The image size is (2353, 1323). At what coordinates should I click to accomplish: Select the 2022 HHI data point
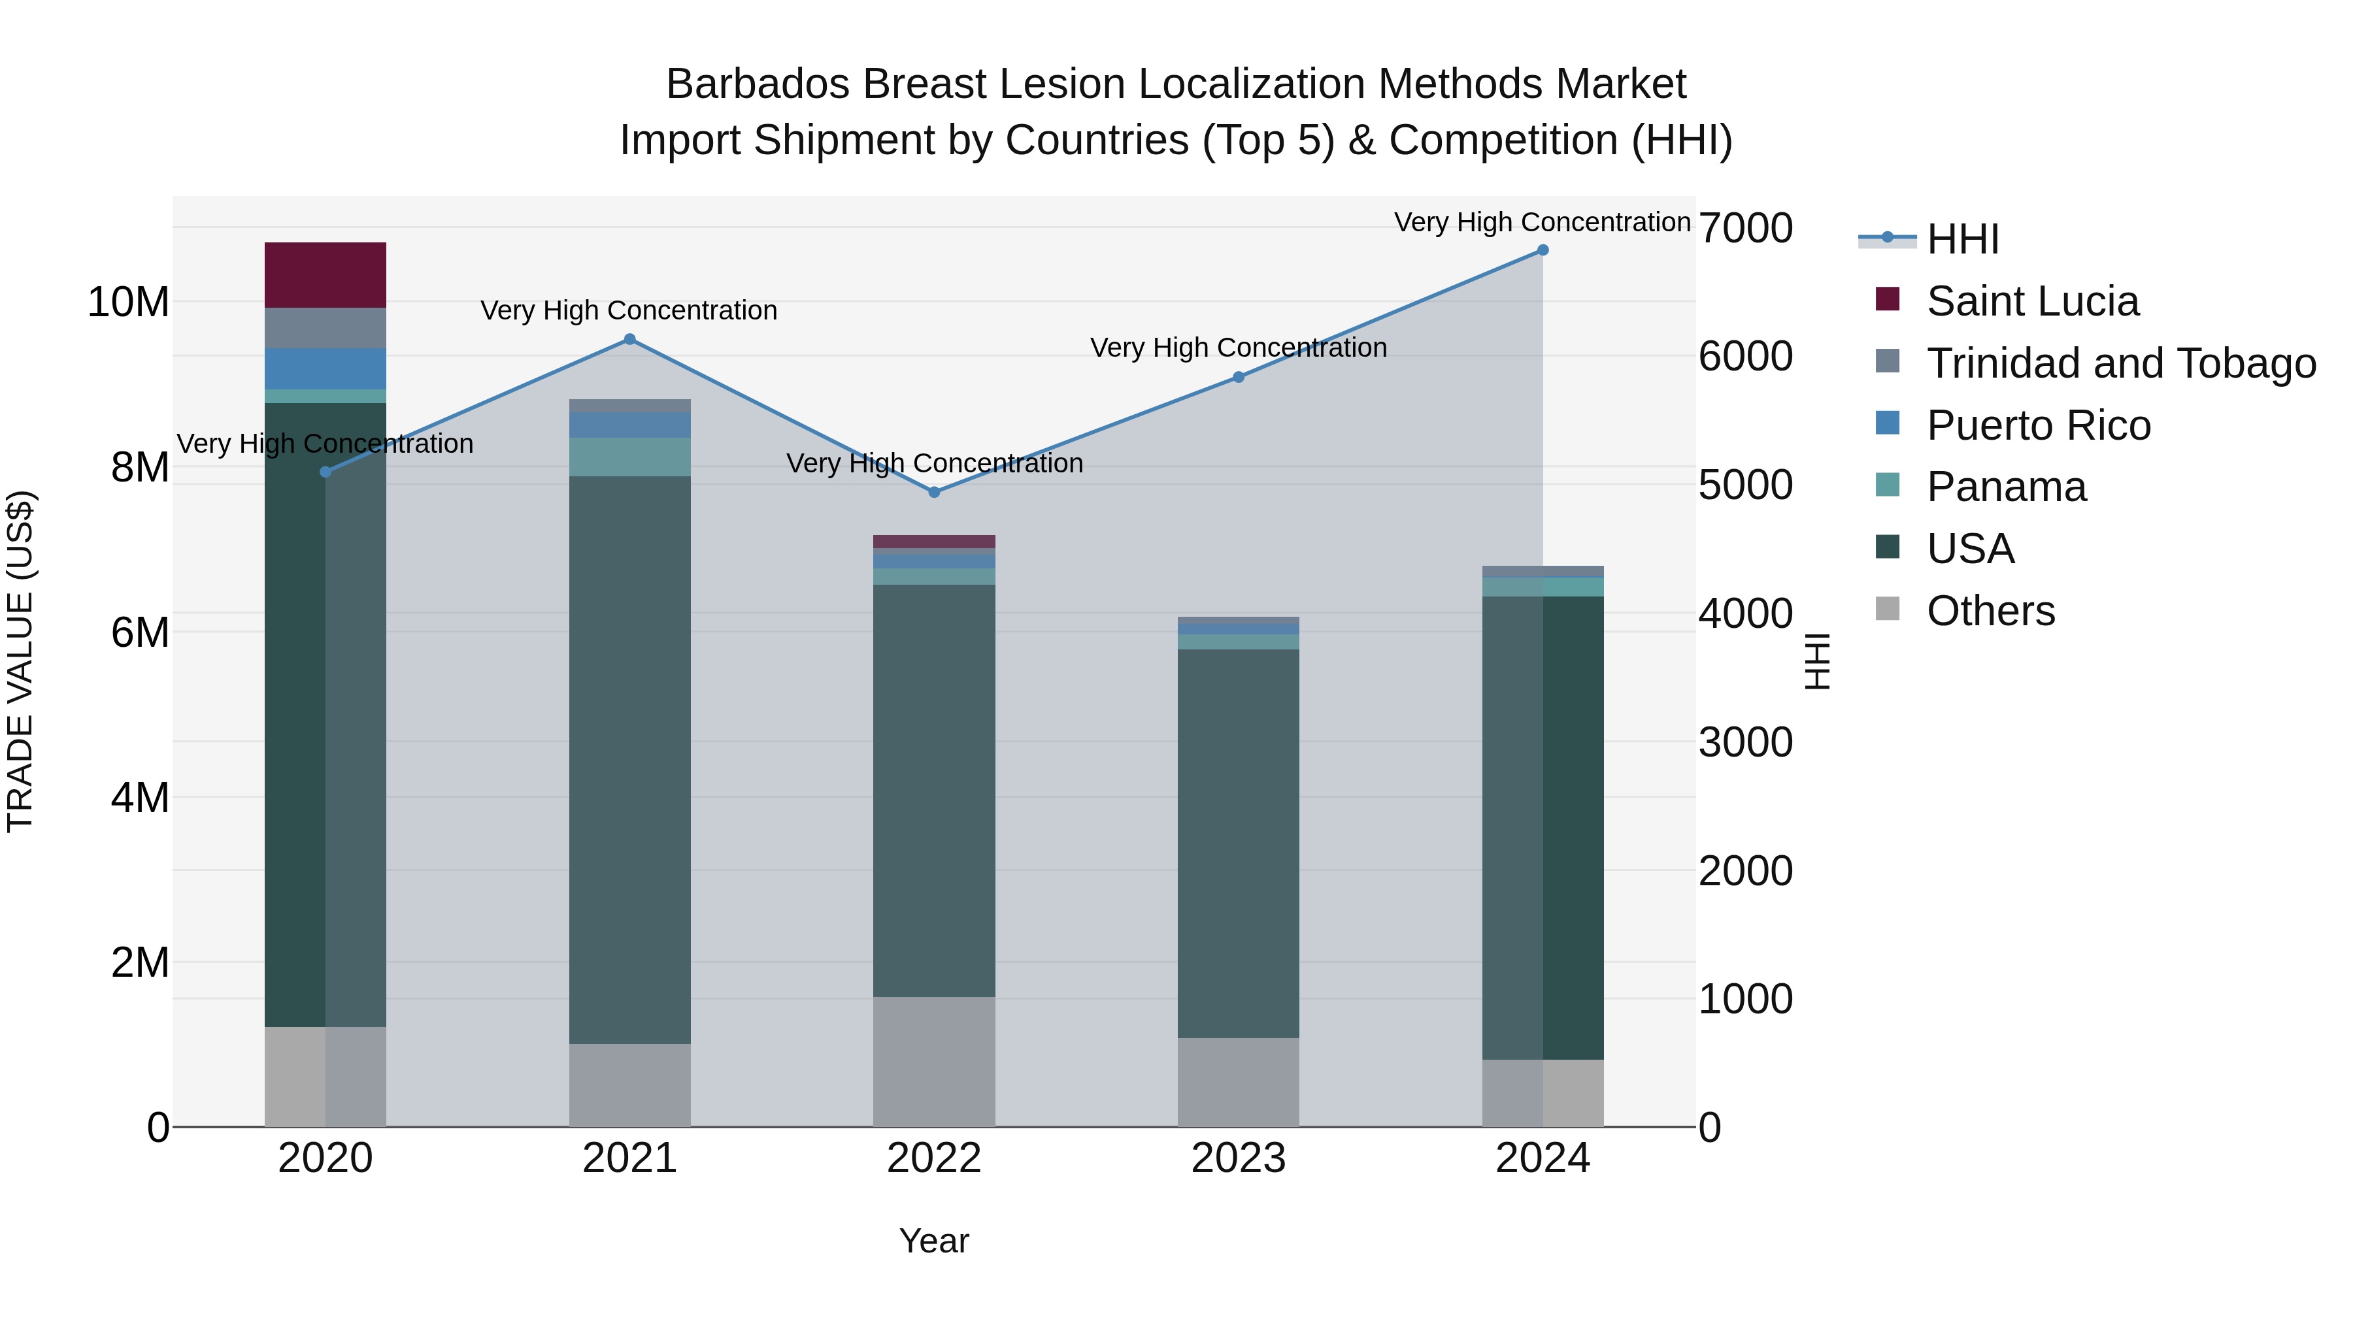pos(933,492)
